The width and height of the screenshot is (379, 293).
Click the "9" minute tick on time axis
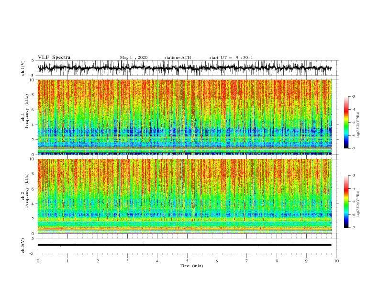[306, 261]
